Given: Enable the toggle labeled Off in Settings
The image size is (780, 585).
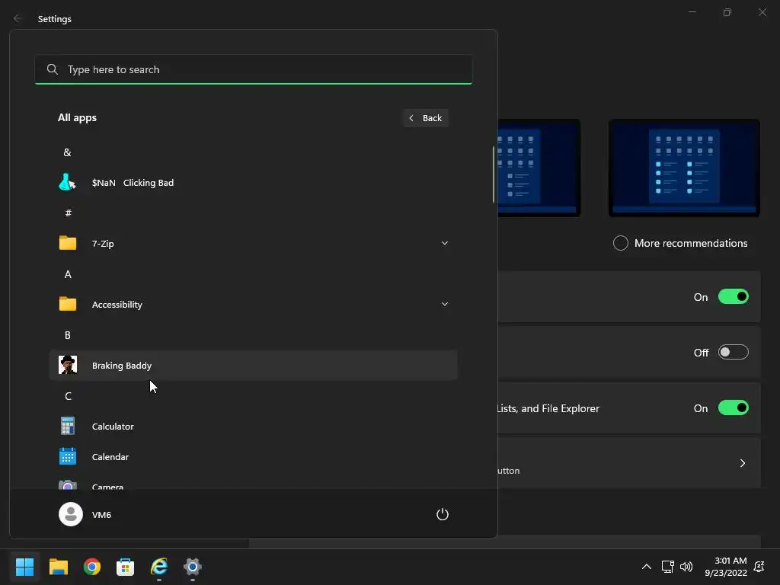Looking at the screenshot, I should point(734,352).
